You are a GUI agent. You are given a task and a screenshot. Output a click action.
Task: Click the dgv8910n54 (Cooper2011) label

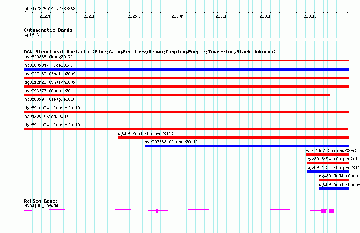pyautogui.click(x=52, y=108)
